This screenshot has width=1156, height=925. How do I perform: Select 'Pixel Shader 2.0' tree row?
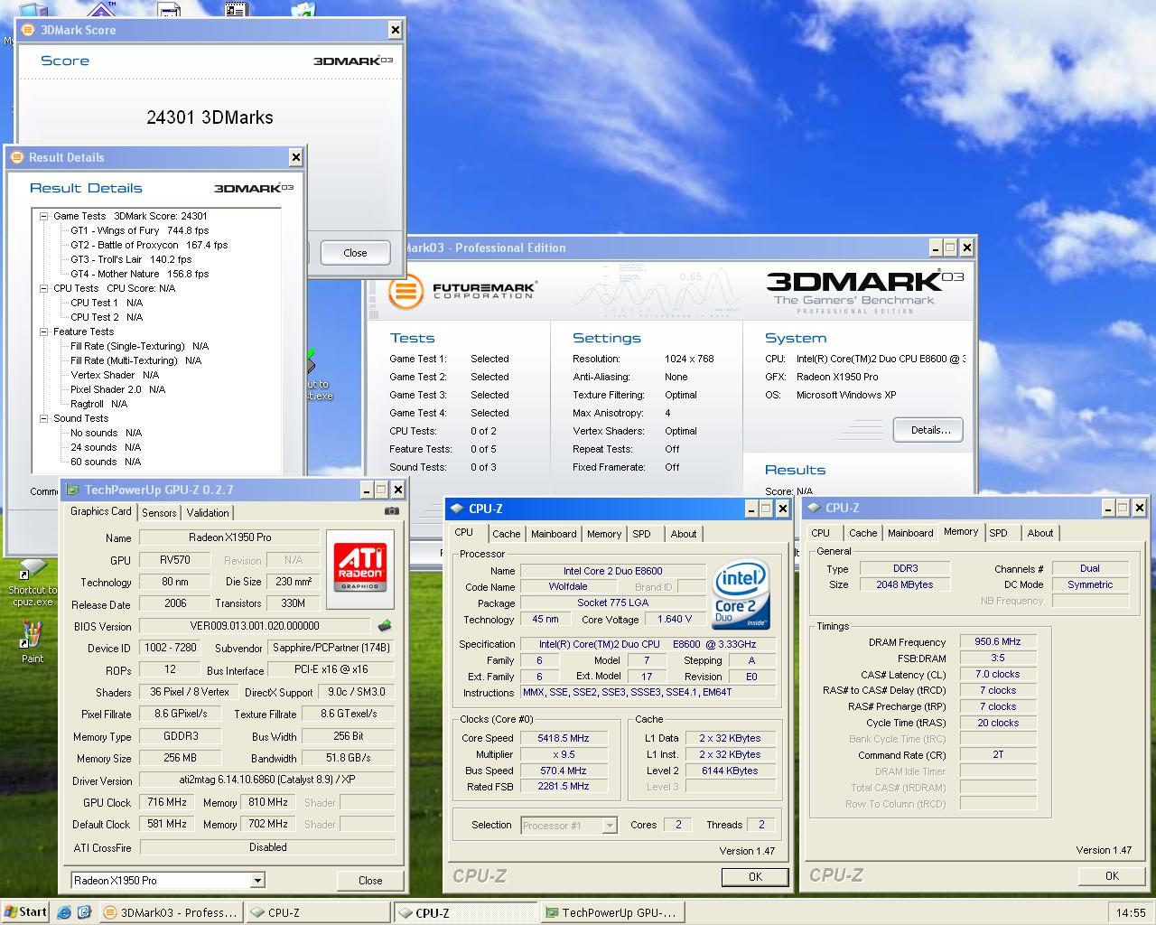117,389
